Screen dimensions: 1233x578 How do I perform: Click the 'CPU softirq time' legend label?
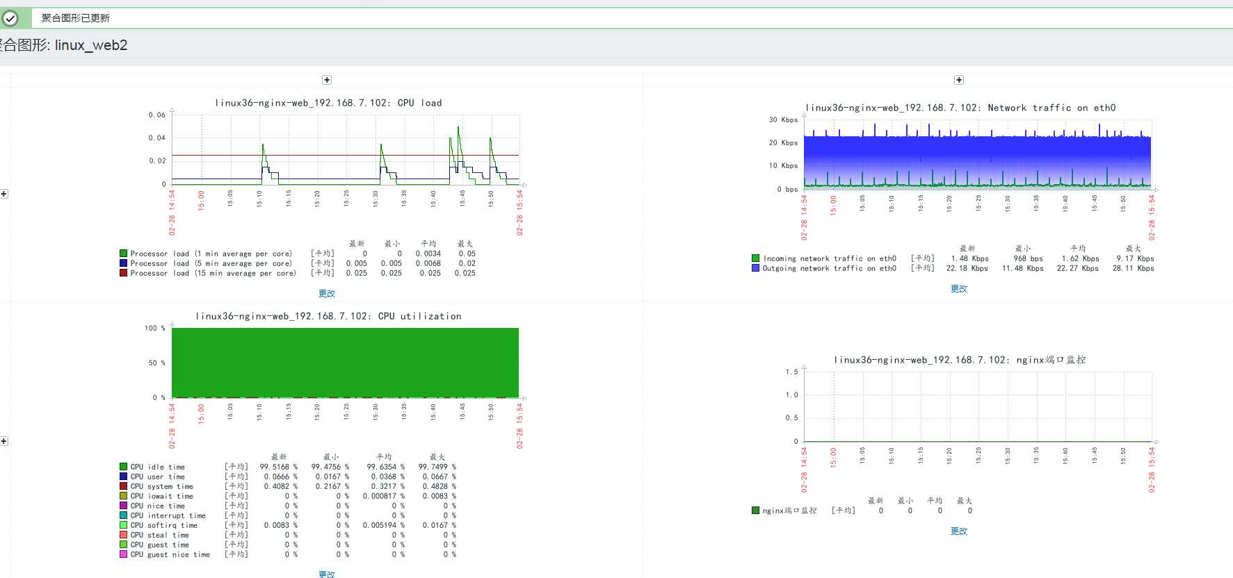coord(164,525)
